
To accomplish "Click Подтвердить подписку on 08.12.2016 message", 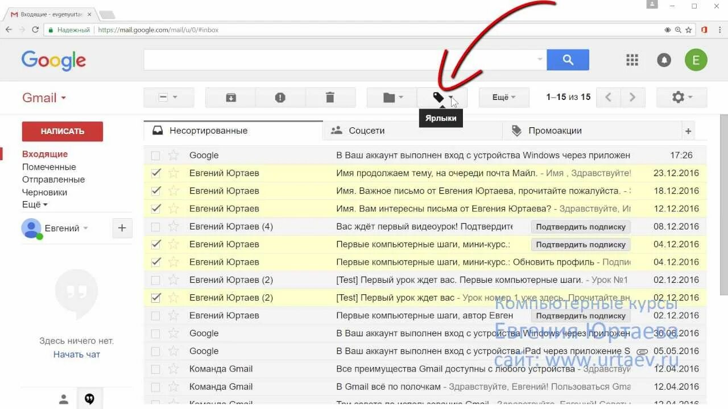I will (581, 227).
